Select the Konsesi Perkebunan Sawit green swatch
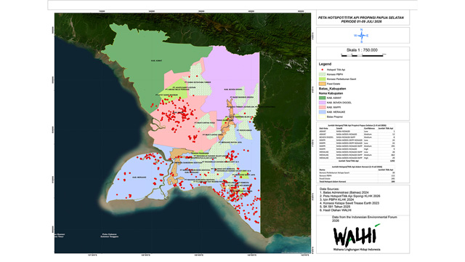The image size is (465, 262). [322, 79]
